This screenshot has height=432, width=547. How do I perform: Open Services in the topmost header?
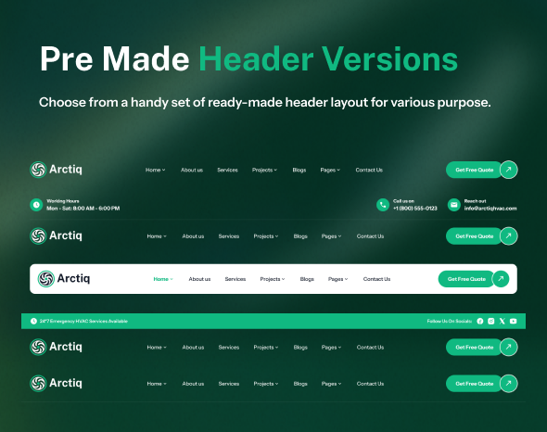point(227,170)
